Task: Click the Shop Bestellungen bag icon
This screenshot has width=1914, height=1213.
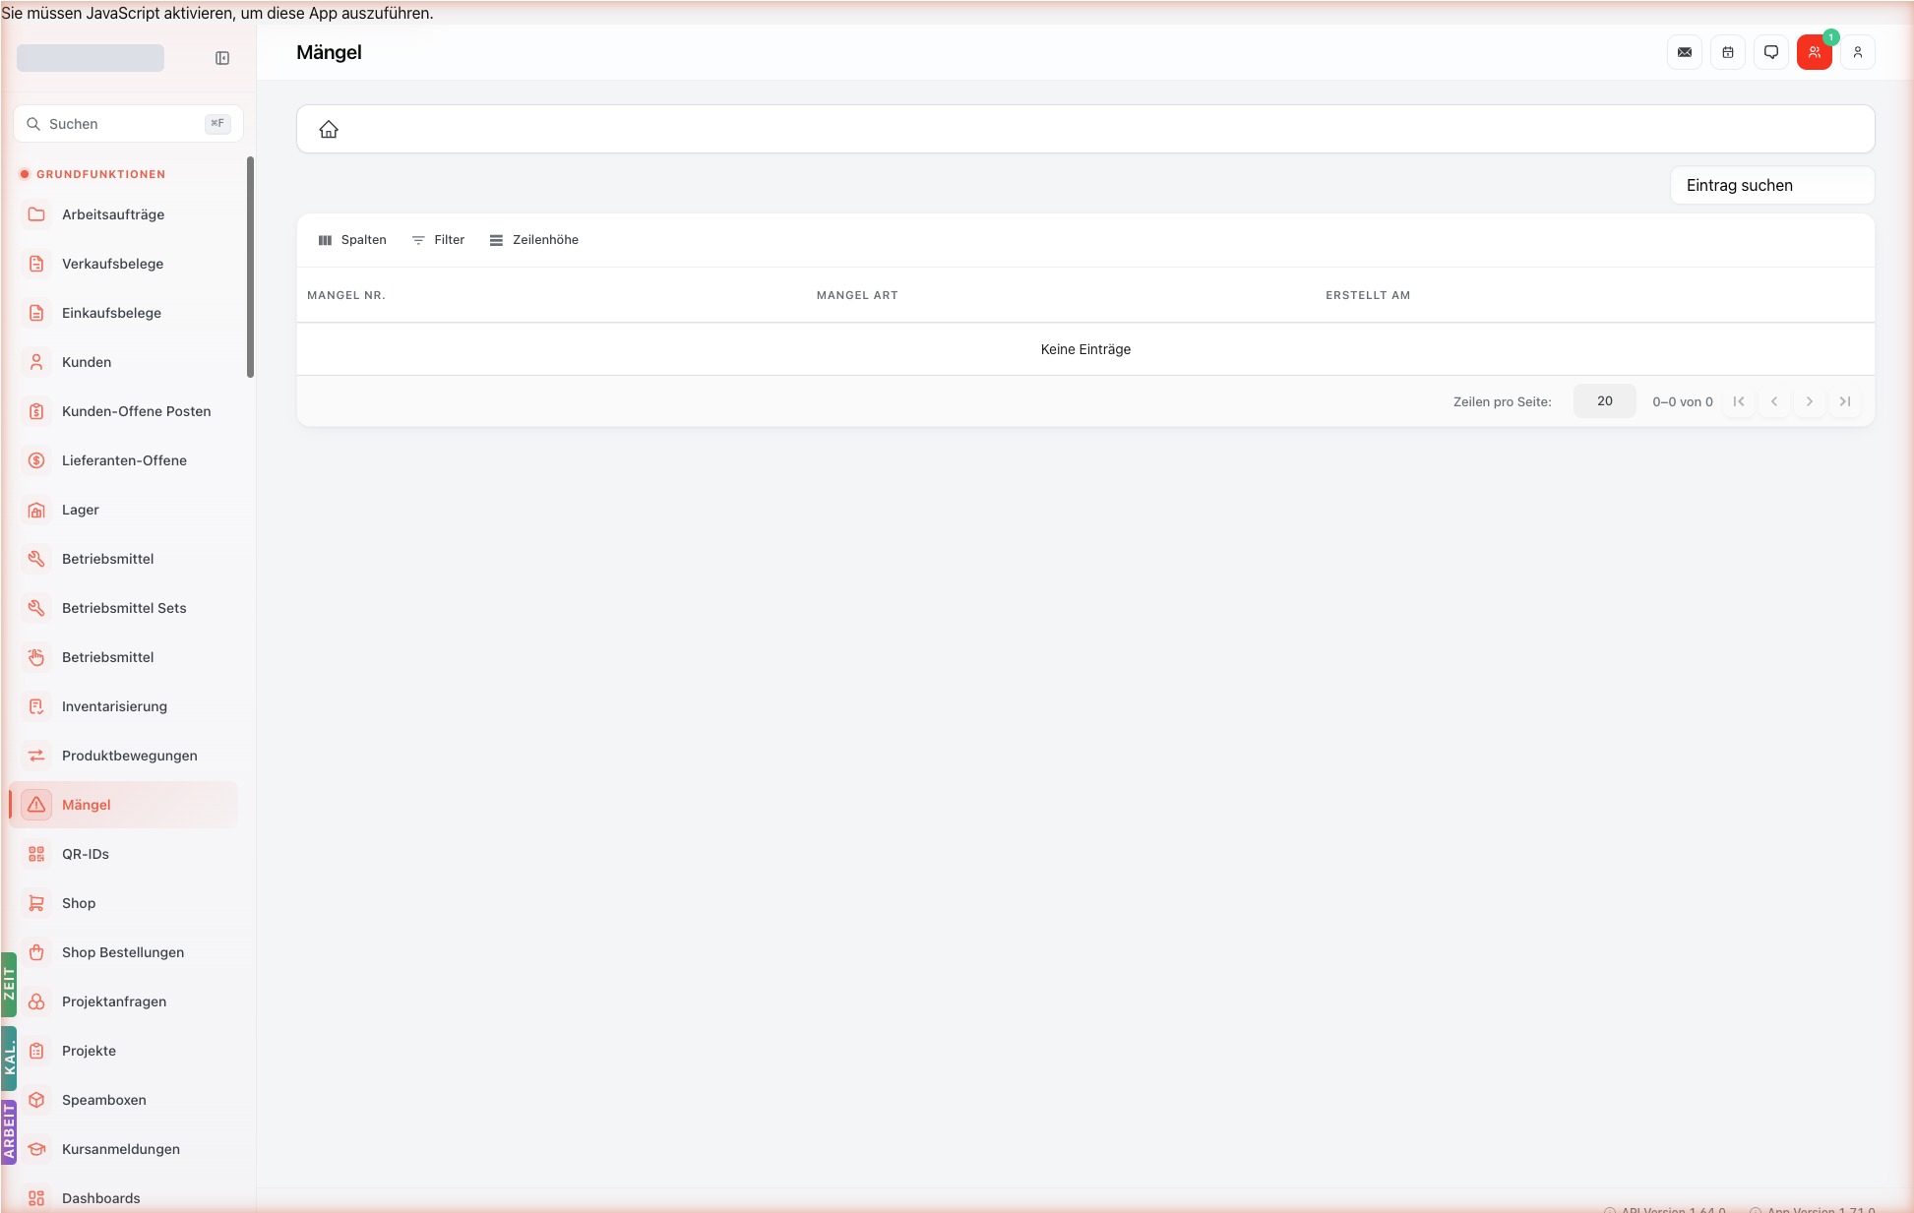Action: [x=36, y=952]
